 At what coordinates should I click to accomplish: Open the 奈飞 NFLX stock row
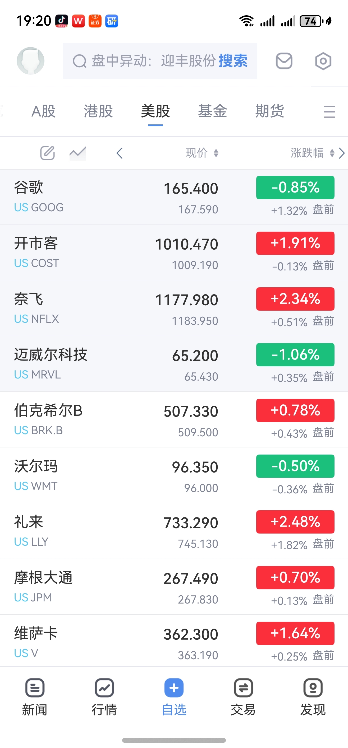click(x=174, y=308)
